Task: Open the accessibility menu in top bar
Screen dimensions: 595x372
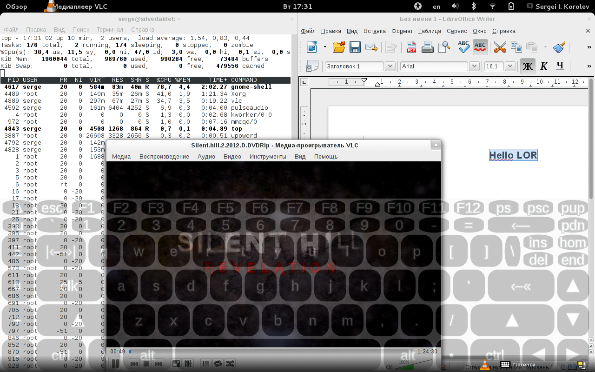Action: click(418, 7)
